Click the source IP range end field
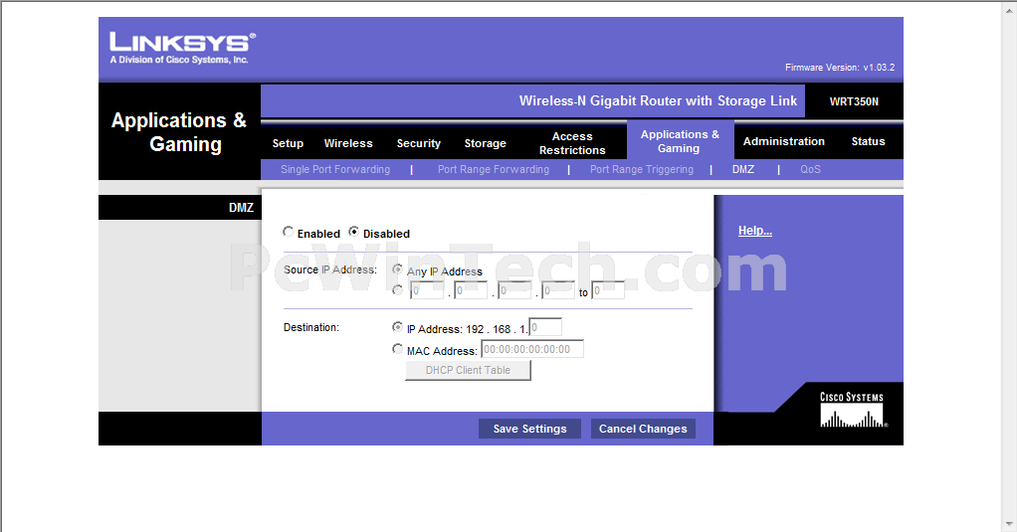Viewport: 1017px width, 532px height. pos(608,290)
